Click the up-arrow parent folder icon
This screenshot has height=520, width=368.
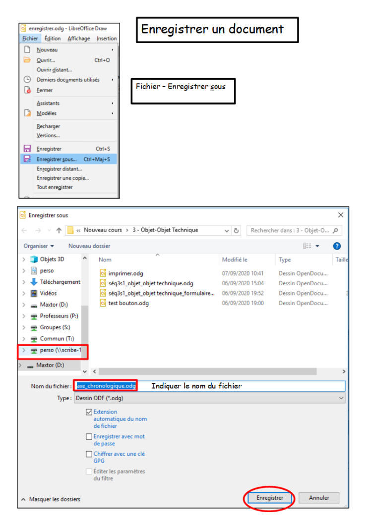pyautogui.click(x=59, y=230)
